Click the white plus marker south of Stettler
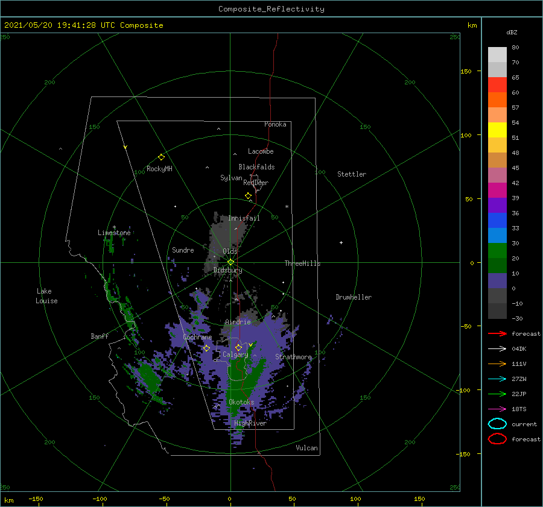Image resolution: width=543 pixels, height=507 pixels. 341,242
